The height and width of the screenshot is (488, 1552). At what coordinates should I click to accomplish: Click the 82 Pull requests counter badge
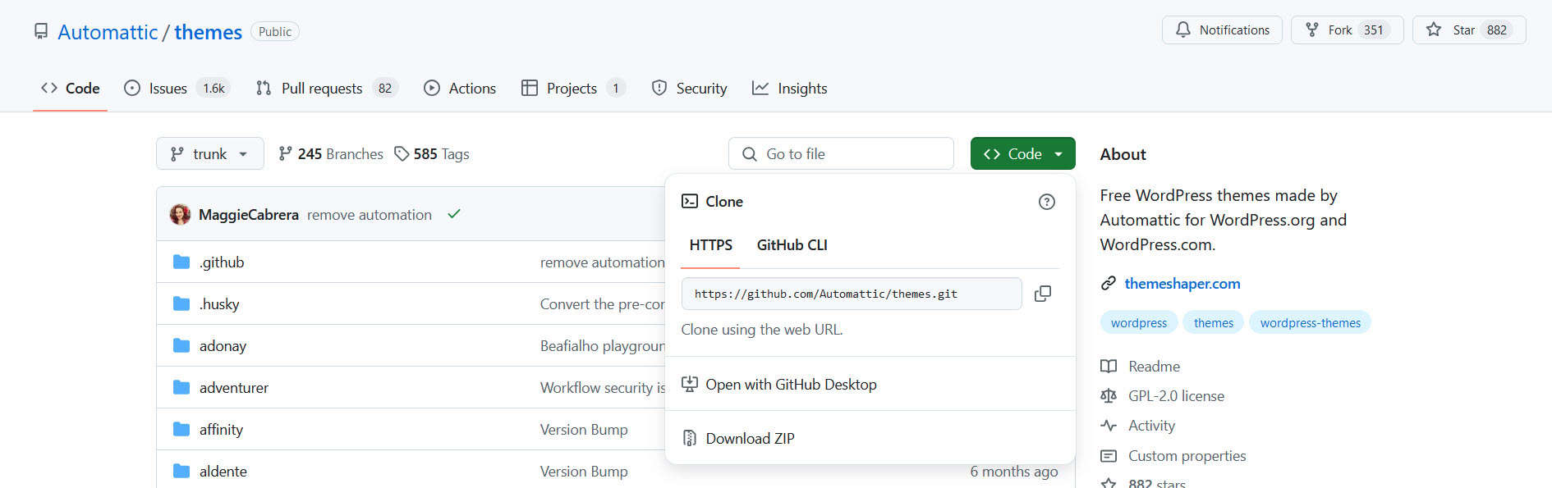385,88
